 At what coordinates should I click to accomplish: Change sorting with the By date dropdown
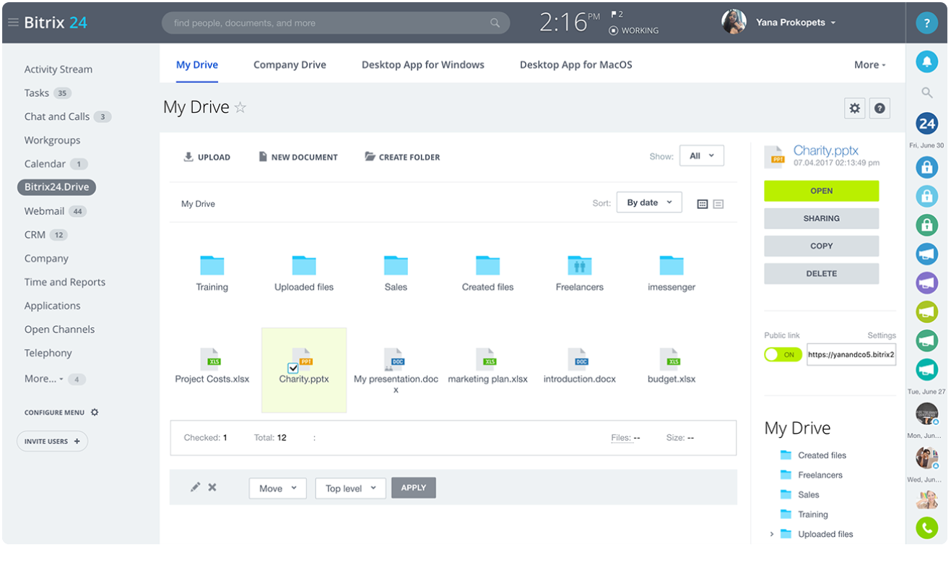tap(648, 202)
